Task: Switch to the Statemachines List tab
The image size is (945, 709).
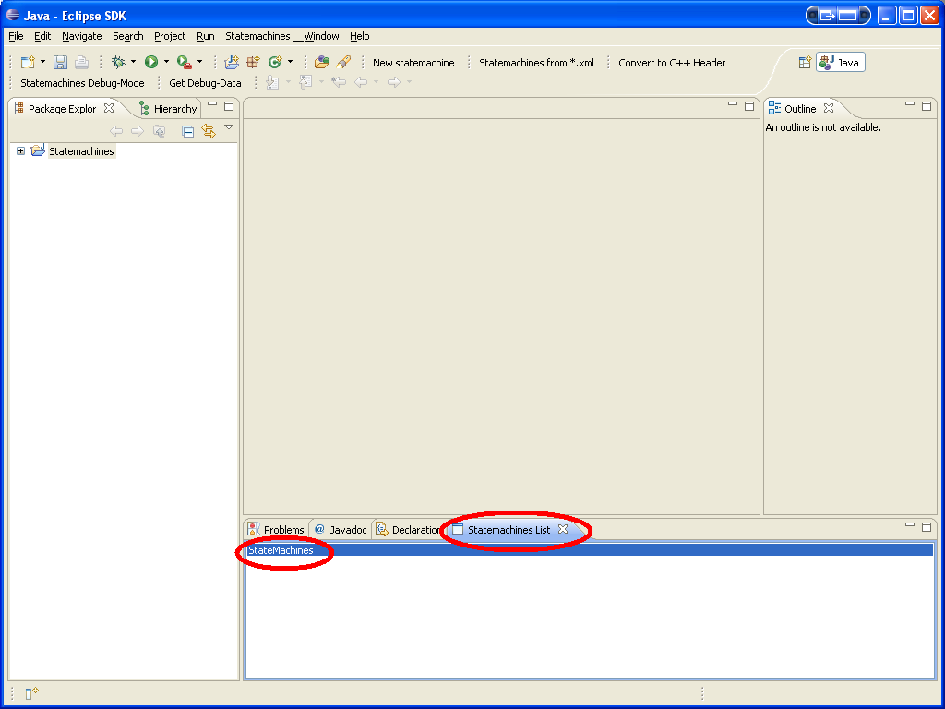Action: (502, 529)
